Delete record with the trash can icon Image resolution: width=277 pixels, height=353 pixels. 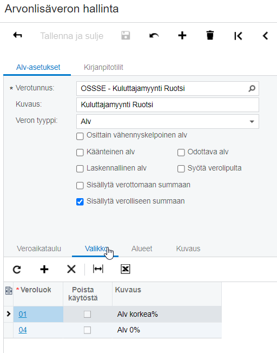point(210,35)
